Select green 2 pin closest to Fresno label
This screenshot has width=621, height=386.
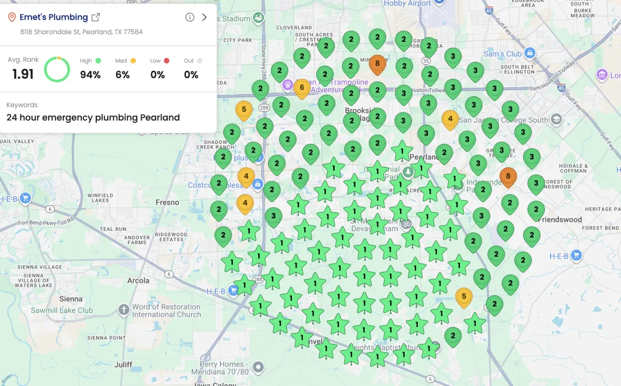219,210
